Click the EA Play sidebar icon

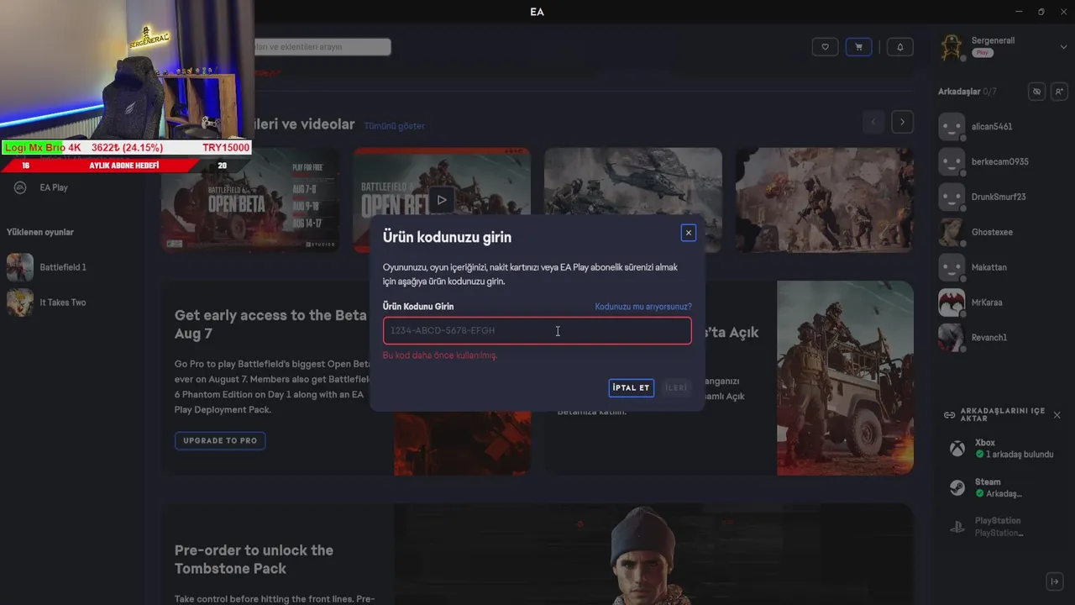coord(20,187)
